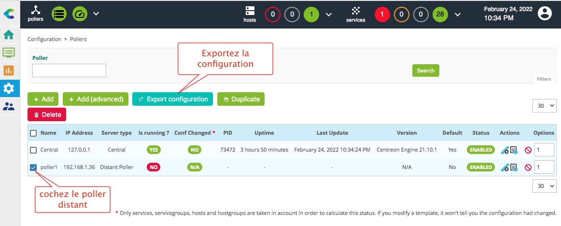
Task: Switch to the Filters tab
Action: [x=544, y=79]
